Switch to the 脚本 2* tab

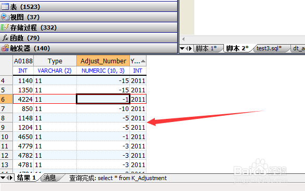coord(237,48)
